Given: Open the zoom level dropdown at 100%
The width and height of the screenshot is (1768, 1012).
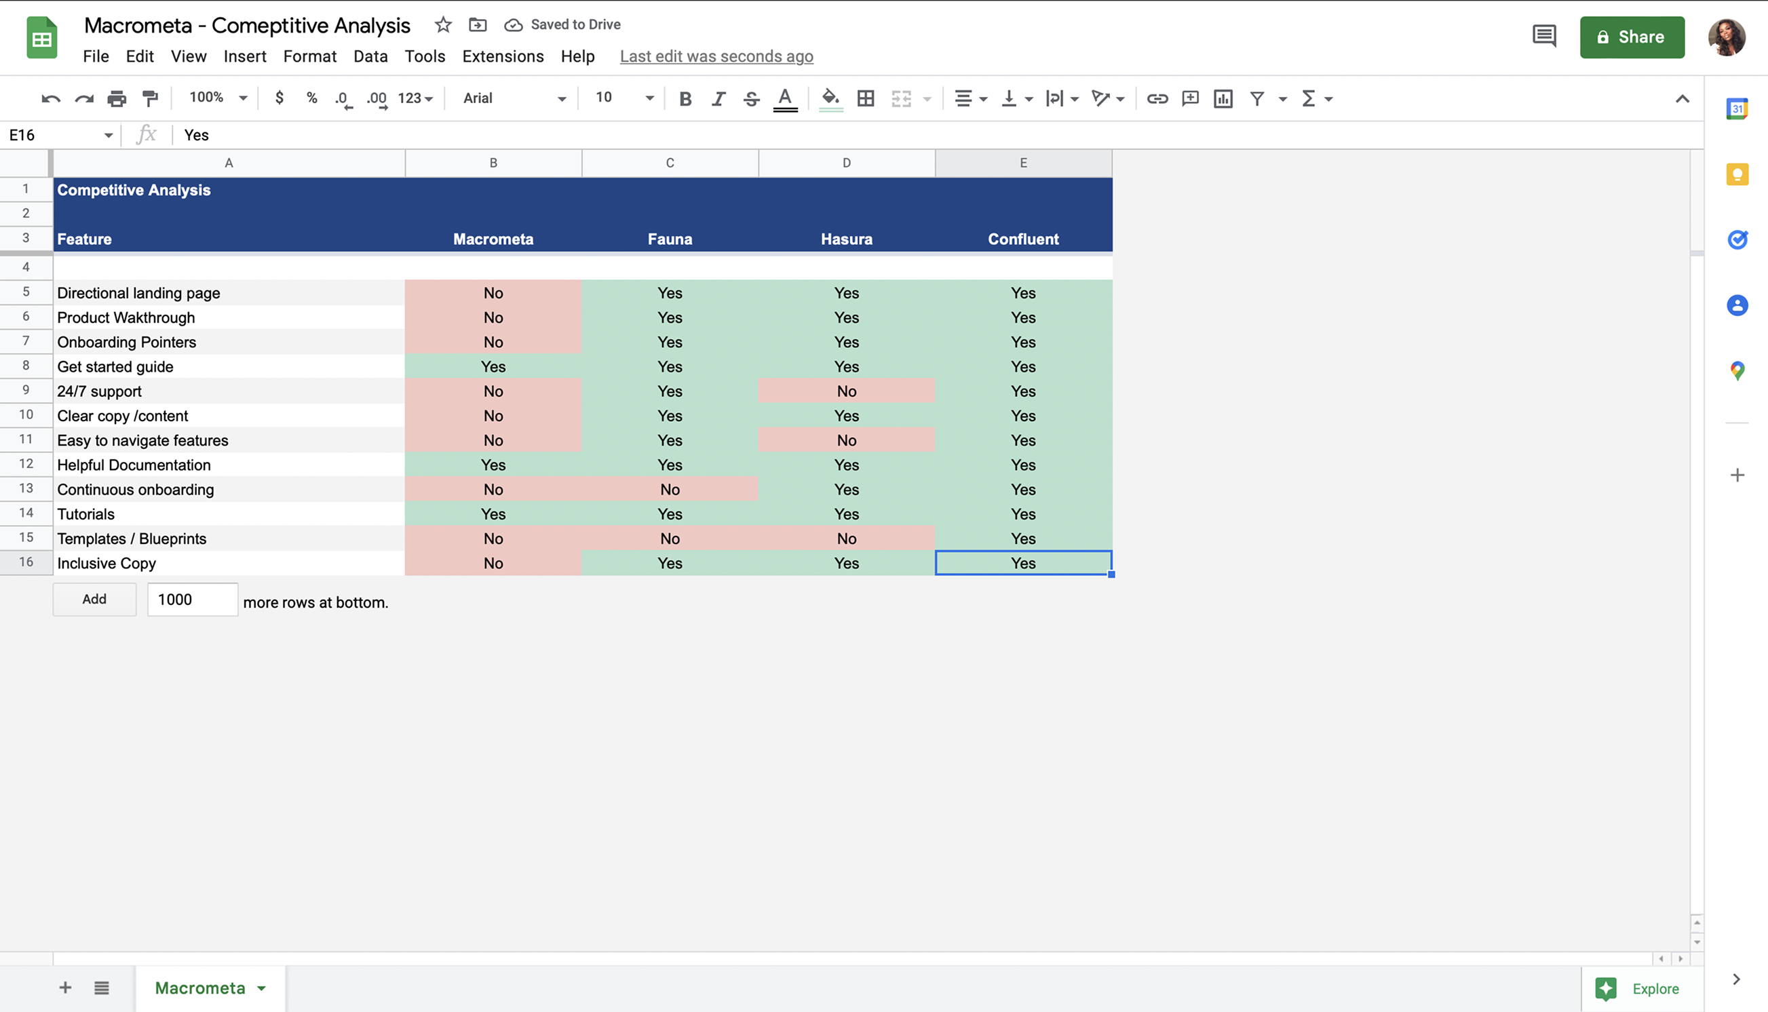Looking at the screenshot, I should 218,98.
